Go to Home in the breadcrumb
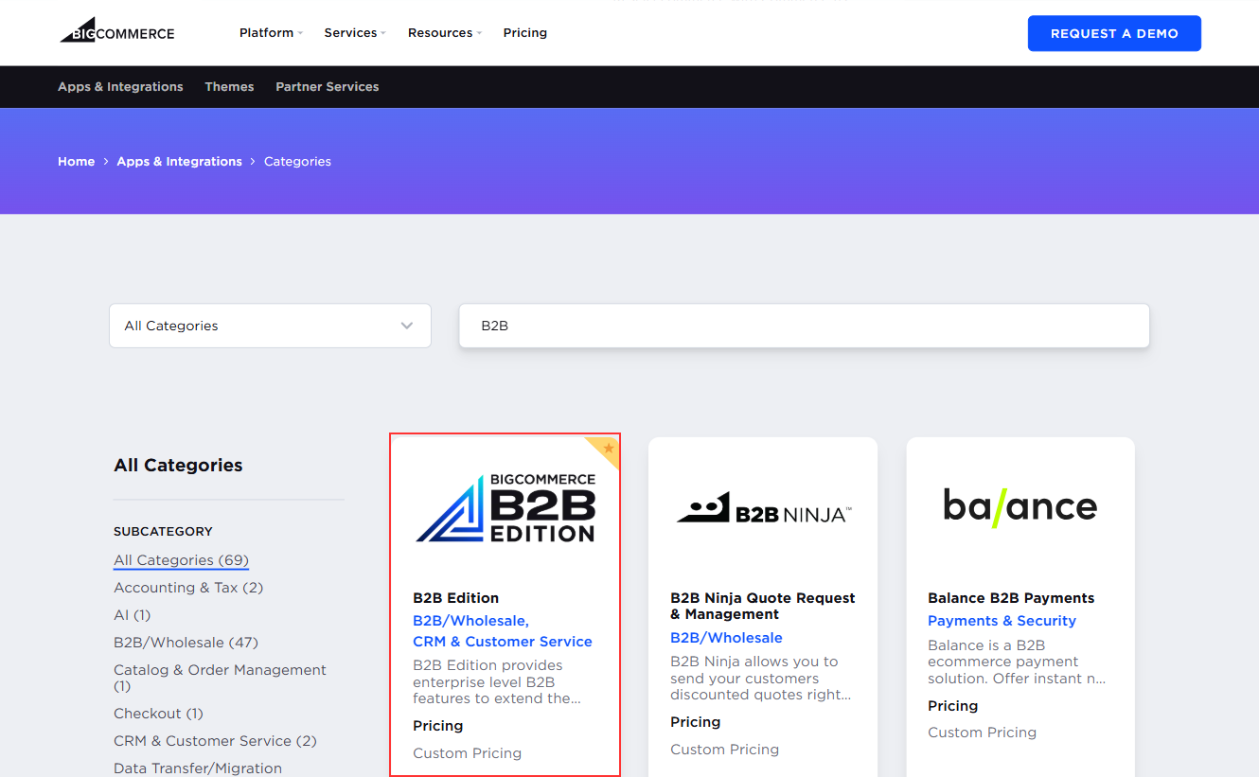 76,162
